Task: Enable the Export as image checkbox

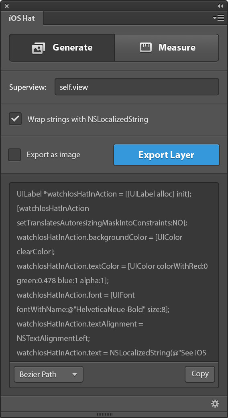Action: tap(14, 155)
